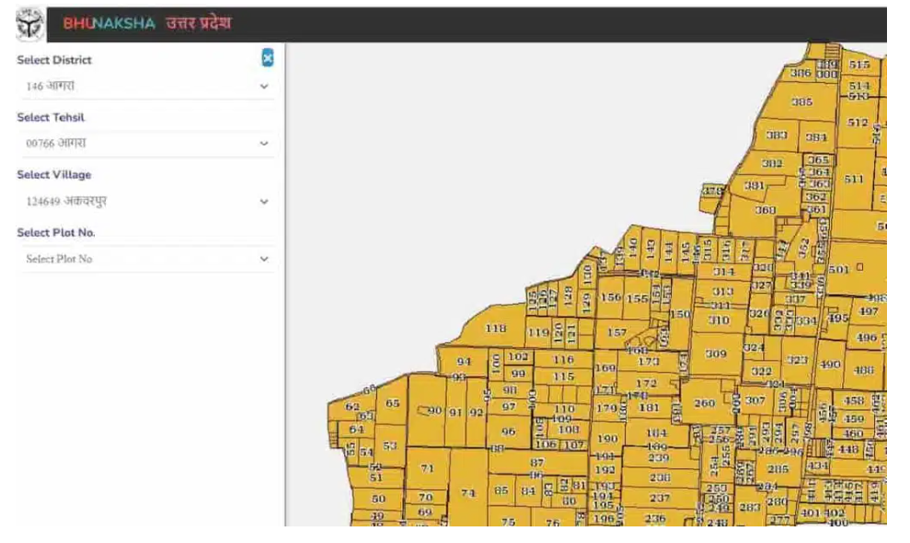This screenshot has height=543, width=910.
Task: Click plot 53 on the map
Action: 389,446
